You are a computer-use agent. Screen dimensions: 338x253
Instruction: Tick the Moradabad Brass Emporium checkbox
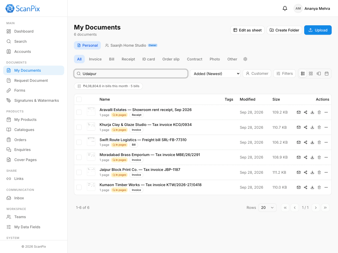79,157
